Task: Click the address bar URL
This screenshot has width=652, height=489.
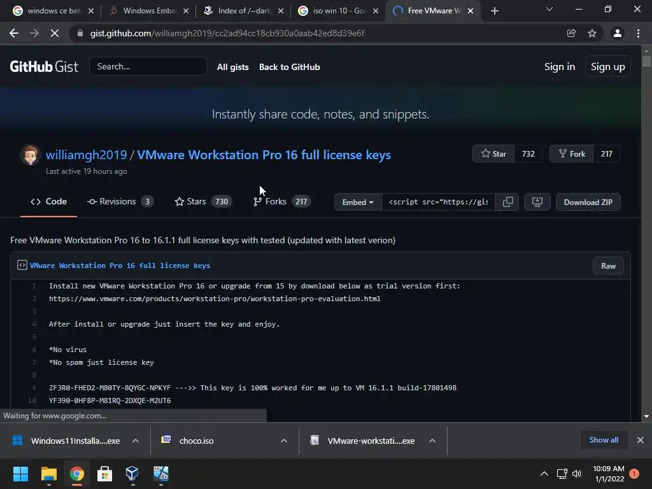Action: click(x=227, y=33)
